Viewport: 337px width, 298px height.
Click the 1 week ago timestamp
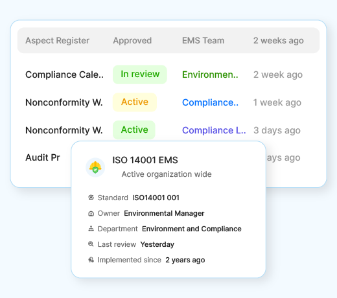[x=277, y=102]
